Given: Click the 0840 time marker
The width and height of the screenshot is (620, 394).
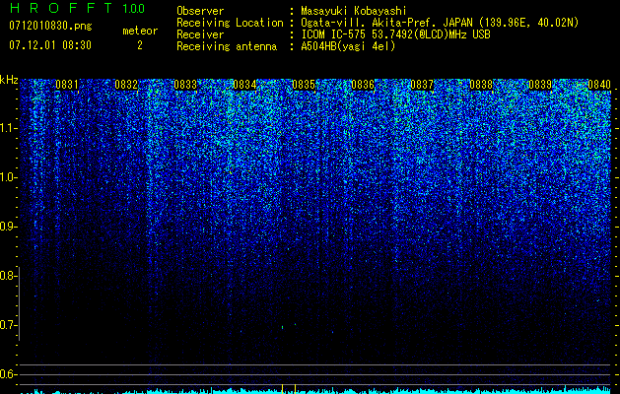Looking at the screenshot, I should 599,85.
